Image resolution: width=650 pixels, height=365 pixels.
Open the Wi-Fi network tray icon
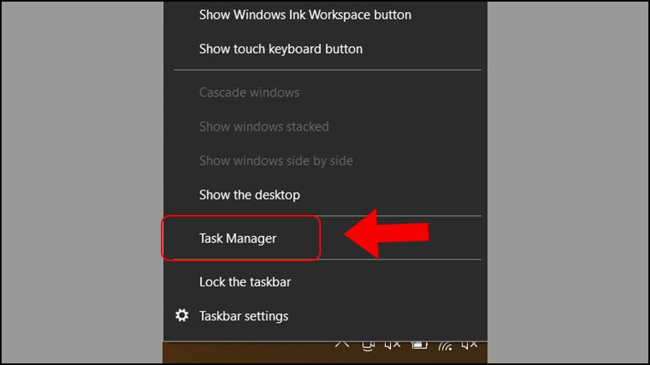[x=444, y=346]
